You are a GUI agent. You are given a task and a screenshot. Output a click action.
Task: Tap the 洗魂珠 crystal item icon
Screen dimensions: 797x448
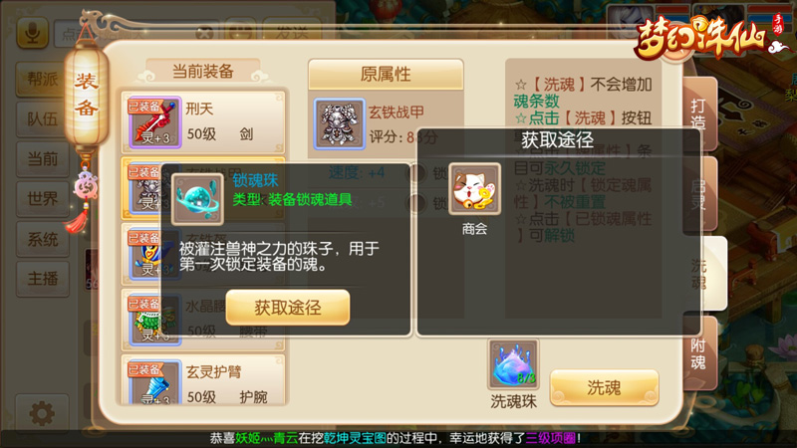(x=513, y=365)
